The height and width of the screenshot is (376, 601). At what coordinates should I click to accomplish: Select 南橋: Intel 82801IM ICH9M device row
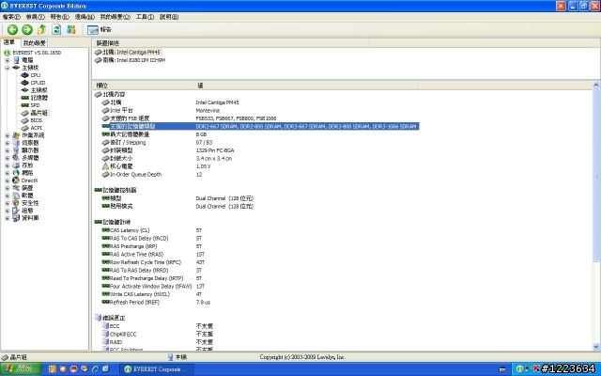point(131,60)
